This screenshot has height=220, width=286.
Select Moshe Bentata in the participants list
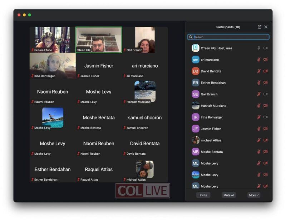click(x=228, y=152)
